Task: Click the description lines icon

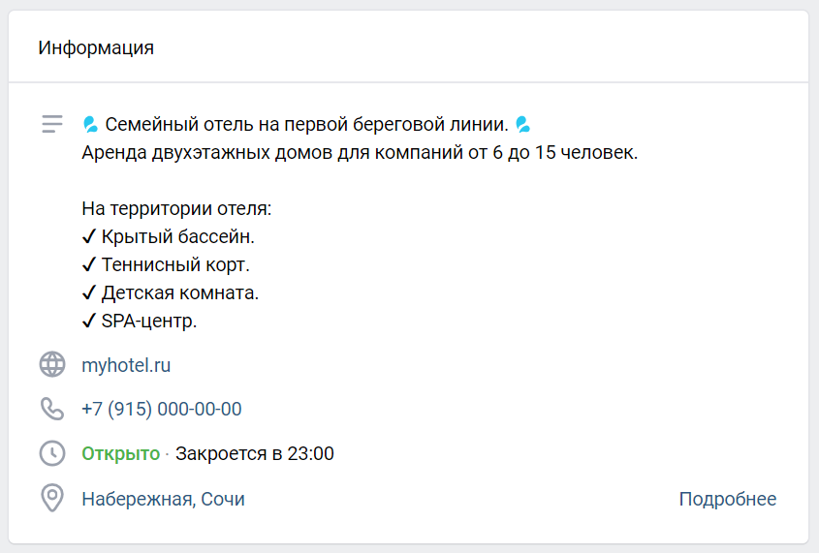Action: (x=52, y=124)
